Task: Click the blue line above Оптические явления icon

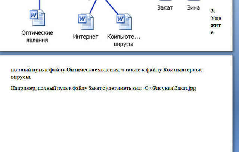Action: point(40,5)
